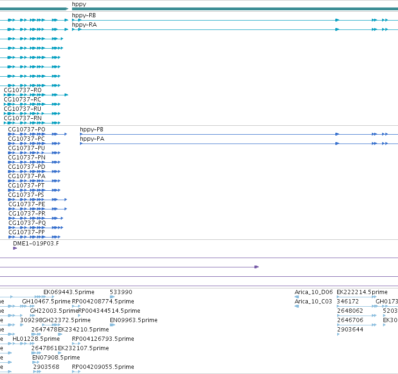Image resolution: width=398 pixels, height=374 pixels.
Task: Click the hppy-RB transcript label
Action: (84, 15)
